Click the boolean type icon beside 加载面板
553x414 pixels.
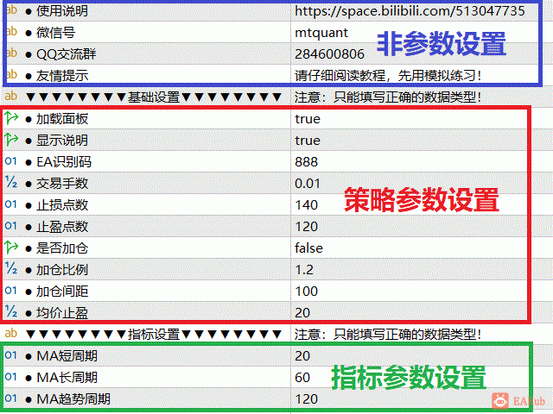11,118
